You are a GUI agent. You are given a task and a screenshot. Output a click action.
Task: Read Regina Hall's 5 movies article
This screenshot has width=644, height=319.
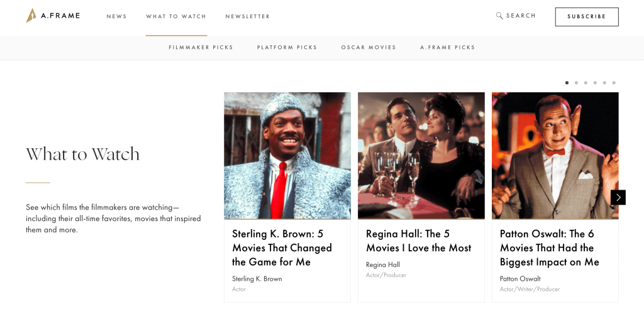click(x=418, y=241)
